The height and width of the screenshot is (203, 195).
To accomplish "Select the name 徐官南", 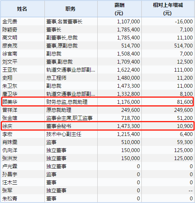I will coord(10,54).
